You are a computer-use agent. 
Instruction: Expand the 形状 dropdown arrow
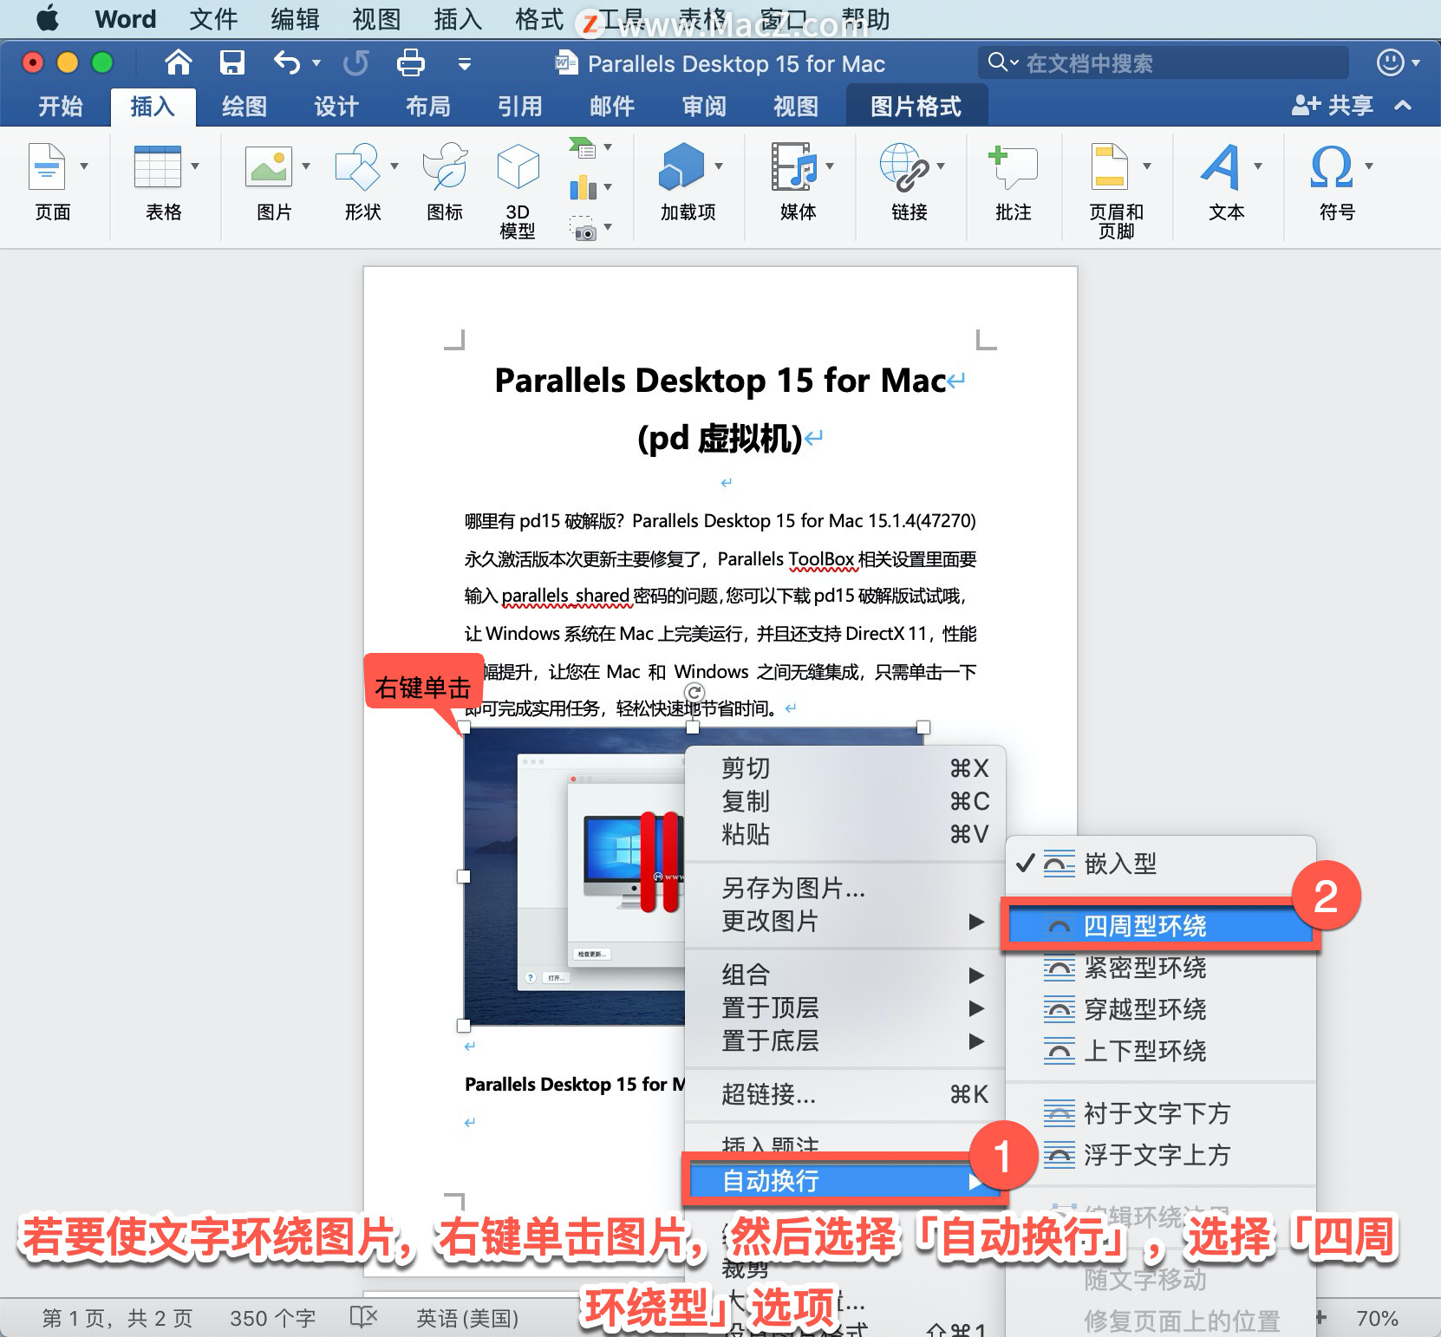point(394,166)
